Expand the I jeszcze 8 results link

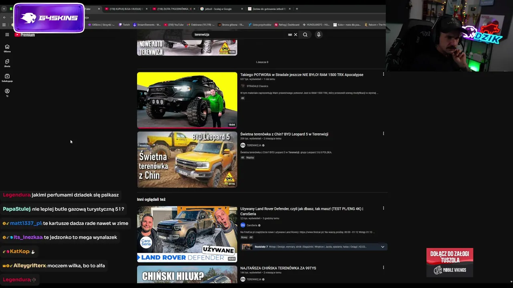tap(262, 62)
